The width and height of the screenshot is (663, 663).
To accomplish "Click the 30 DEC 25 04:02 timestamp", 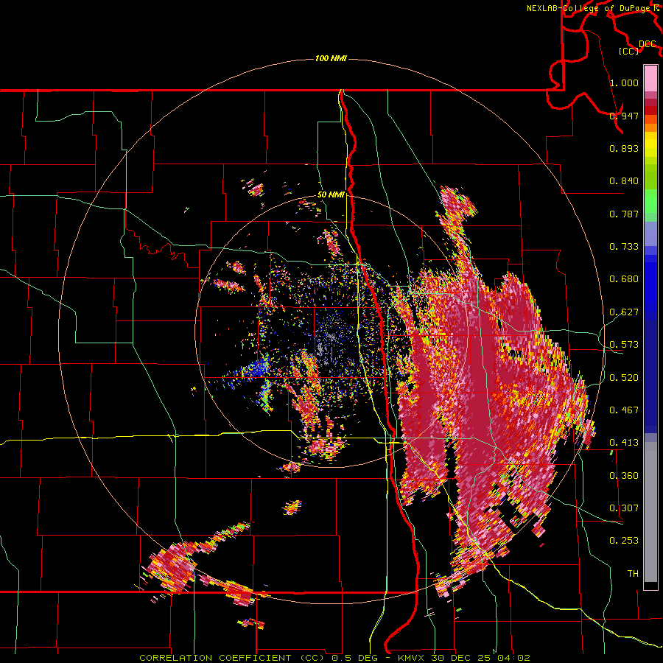I will tap(481, 658).
